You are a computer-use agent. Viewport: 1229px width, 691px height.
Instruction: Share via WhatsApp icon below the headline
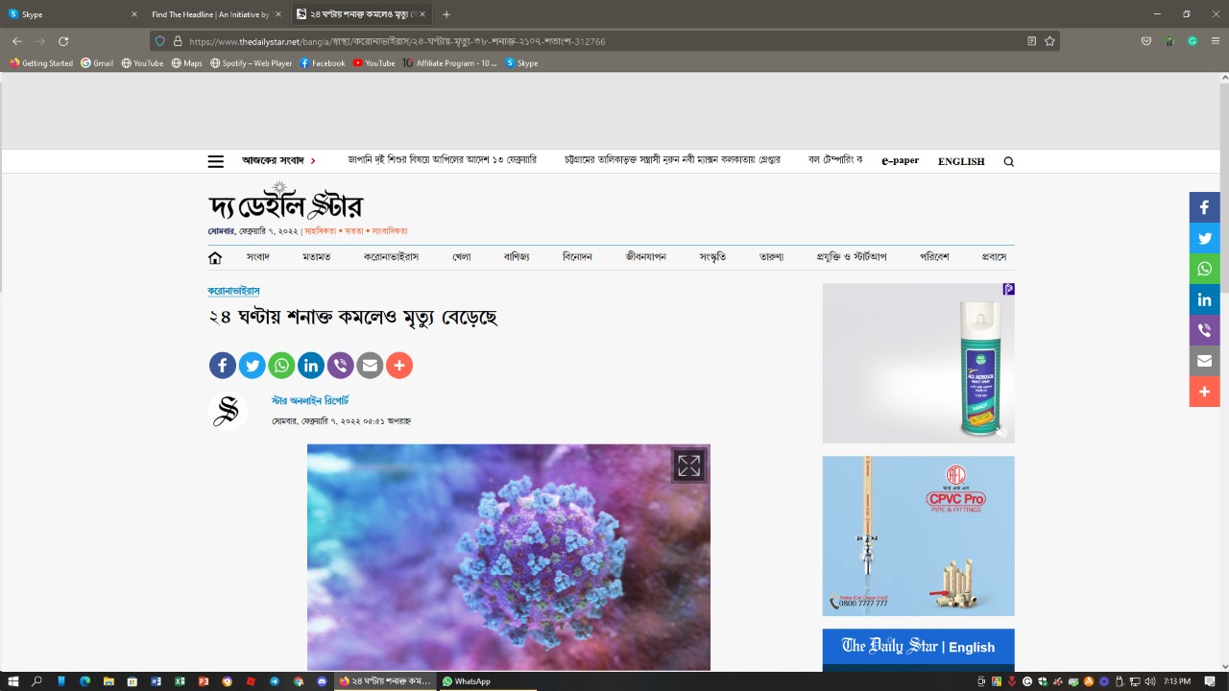point(281,365)
